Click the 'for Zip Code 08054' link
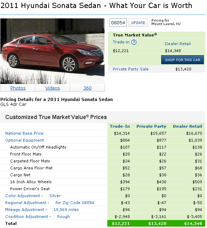 [75, 203]
